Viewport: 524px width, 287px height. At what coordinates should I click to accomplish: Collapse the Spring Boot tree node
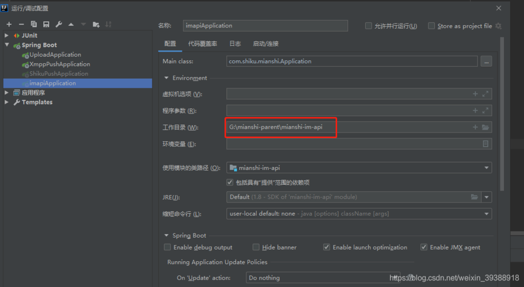tap(7, 45)
